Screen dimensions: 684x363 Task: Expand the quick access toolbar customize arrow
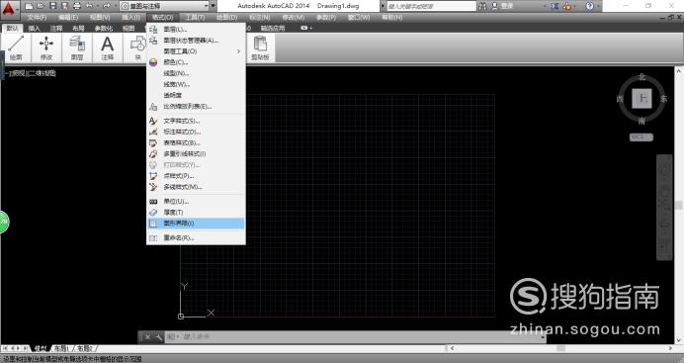tap(214, 6)
